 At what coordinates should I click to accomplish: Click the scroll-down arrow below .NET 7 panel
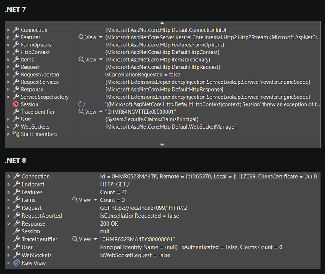pyautogui.click(x=162, y=145)
